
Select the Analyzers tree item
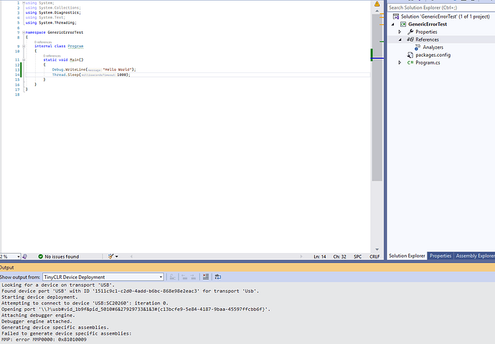(x=433, y=47)
